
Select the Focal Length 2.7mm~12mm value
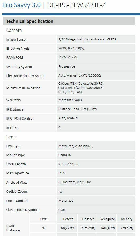click(69, 164)
